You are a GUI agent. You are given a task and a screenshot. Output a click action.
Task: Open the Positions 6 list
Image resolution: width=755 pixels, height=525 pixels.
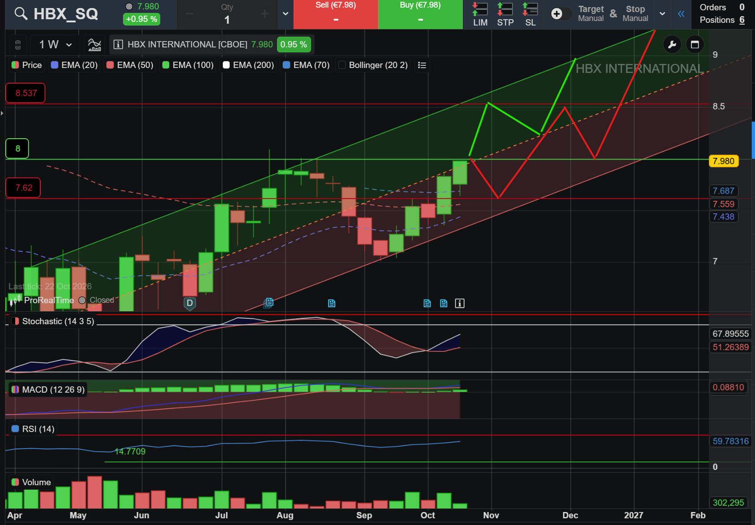[722, 20]
